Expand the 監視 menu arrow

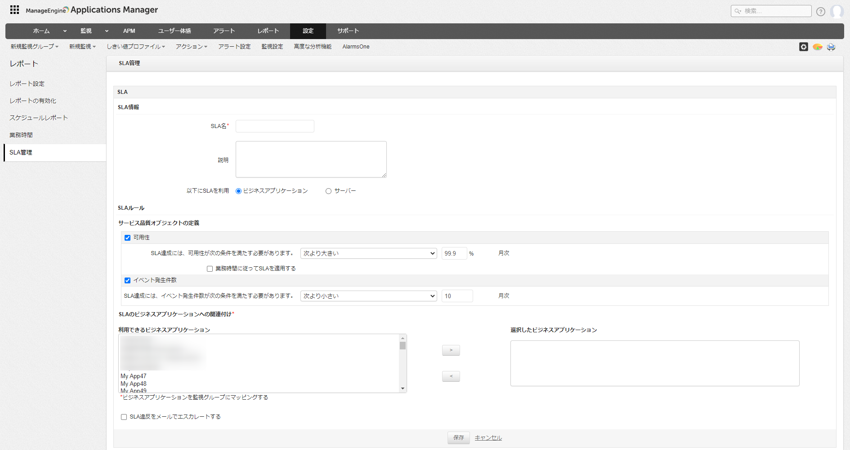(107, 31)
